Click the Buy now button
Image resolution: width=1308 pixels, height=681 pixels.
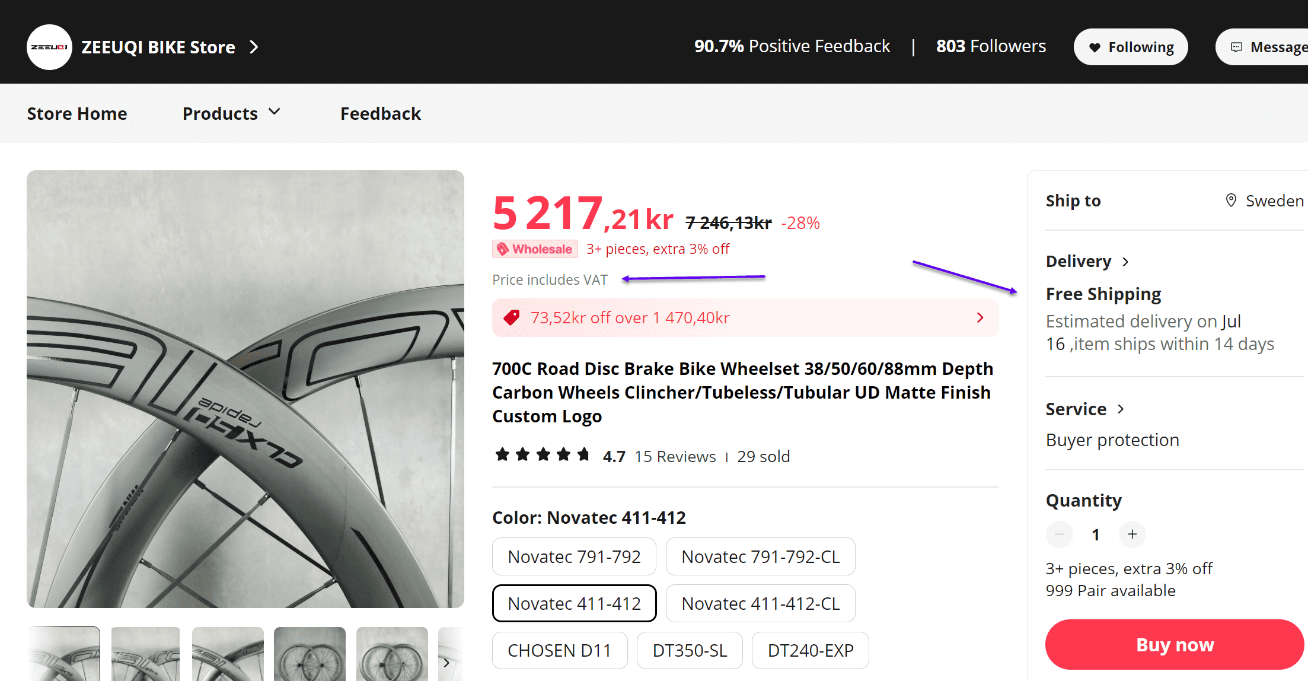1175,645
